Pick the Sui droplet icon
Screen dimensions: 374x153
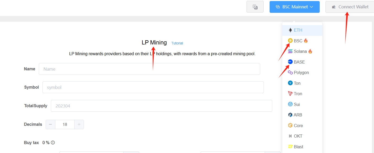pos(290,104)
